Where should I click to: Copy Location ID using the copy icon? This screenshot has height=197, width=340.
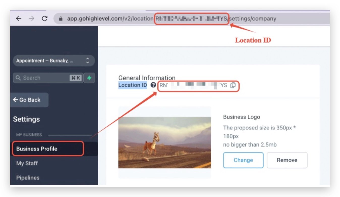(x=233, y=85)
